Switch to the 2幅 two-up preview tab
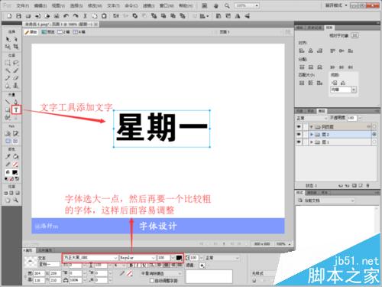Viewport: 382px width, 287px height. point(63,32)
